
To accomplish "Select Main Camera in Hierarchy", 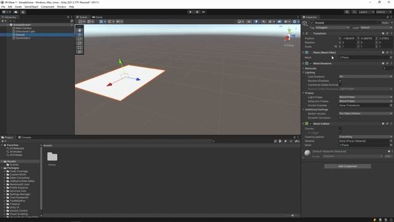I will (x=23, y=28).
